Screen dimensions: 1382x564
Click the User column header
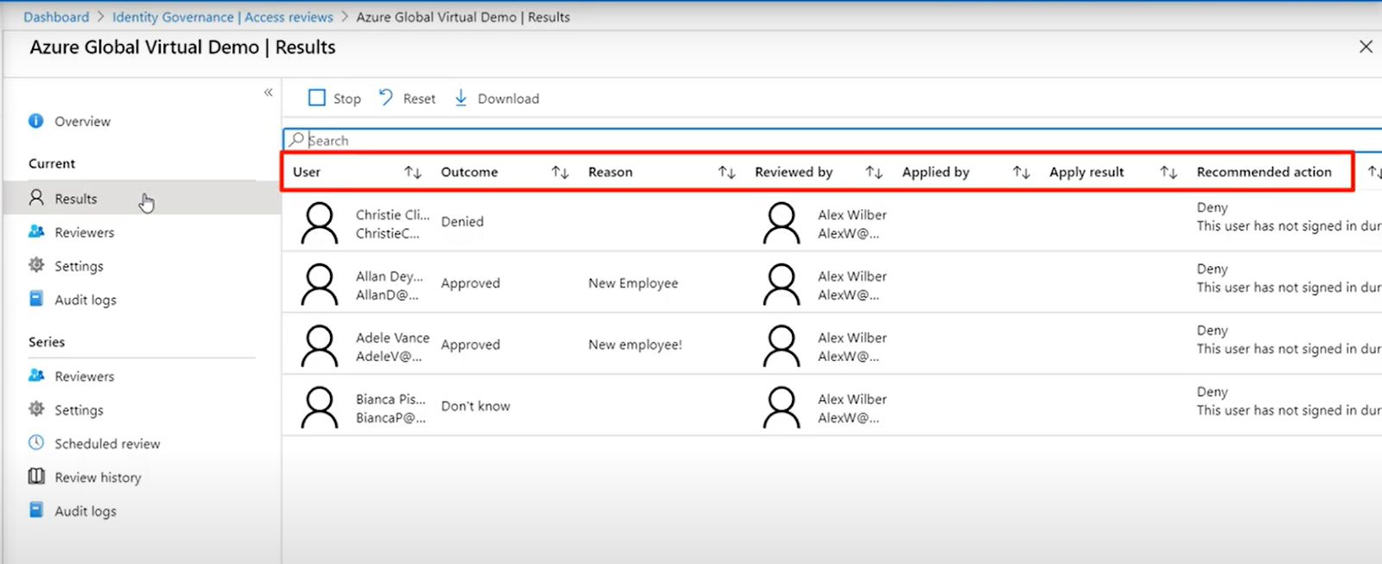307,172
